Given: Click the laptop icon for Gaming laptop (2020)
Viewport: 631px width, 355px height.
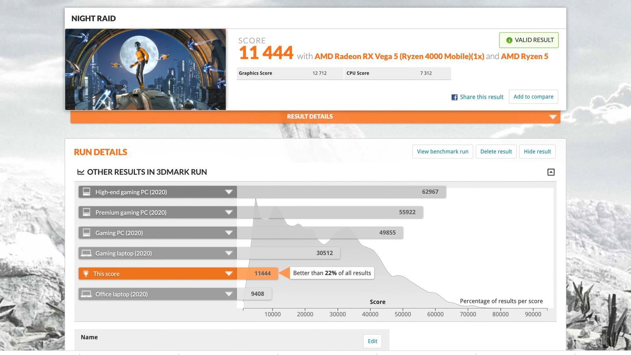Looking at the screenshot, I should tap(86, 253).
